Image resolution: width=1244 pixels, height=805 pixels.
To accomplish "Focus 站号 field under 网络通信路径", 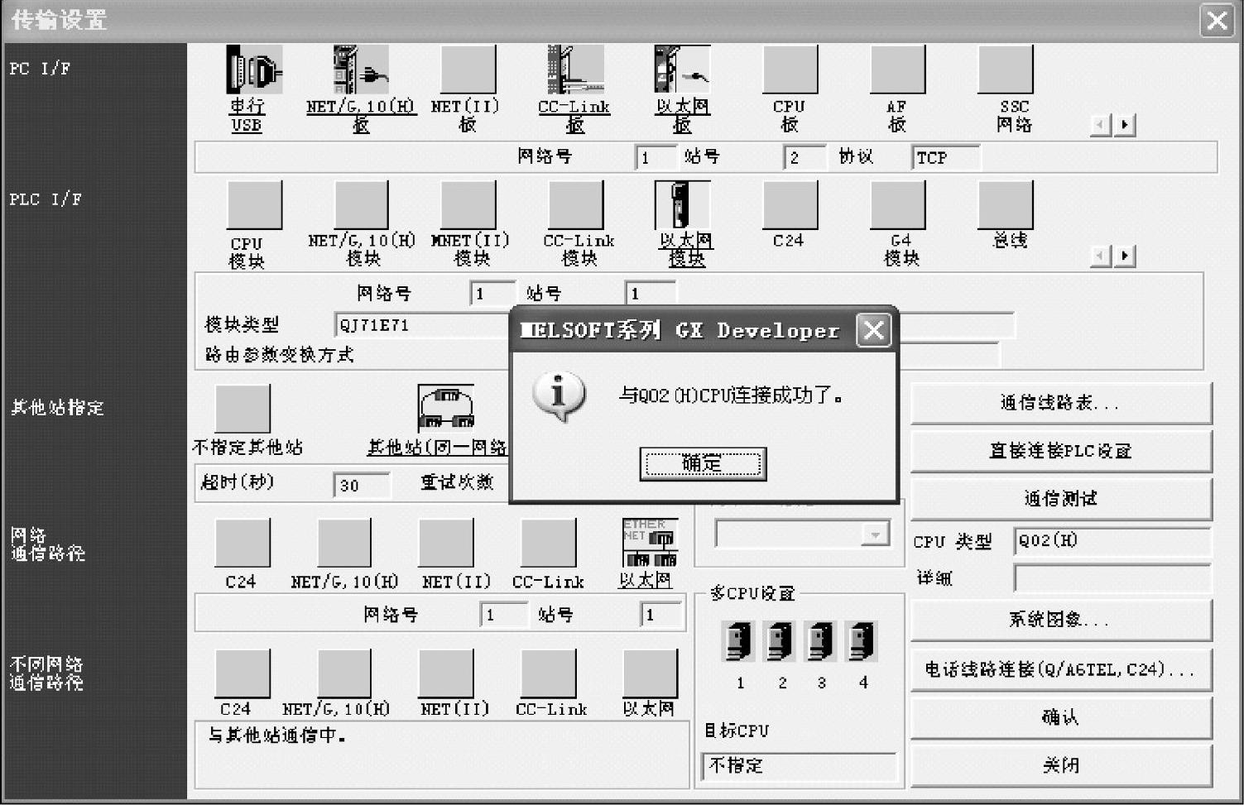I will tap(662, 615).
